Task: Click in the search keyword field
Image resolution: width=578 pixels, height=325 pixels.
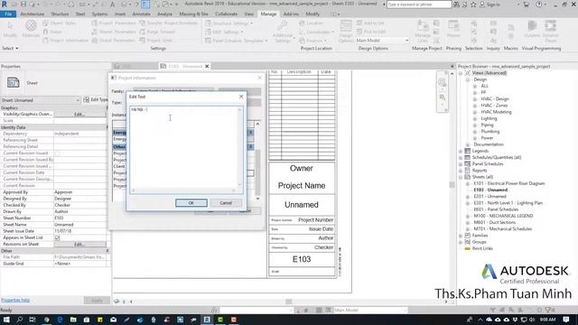Action: coord(419,5)
